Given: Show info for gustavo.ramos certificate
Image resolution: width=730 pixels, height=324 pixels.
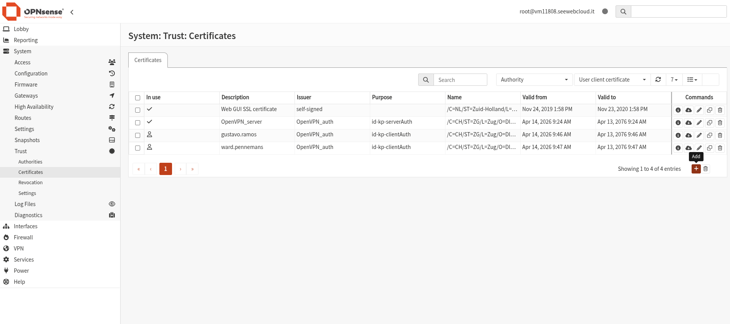Looking at the screenshot, I should (x=678, y=136).
